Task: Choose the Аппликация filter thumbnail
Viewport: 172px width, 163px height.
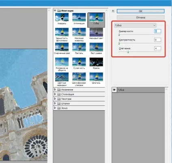Action: pyautogui.click(x=79, y=17)
